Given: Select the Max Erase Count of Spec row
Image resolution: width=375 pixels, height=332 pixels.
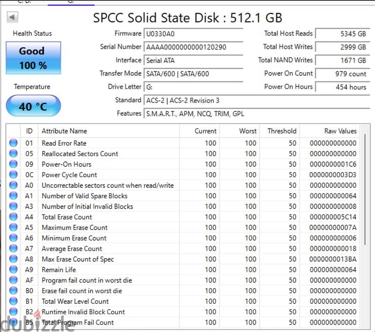Looking at the screenshot, I should tap(183, 259).
